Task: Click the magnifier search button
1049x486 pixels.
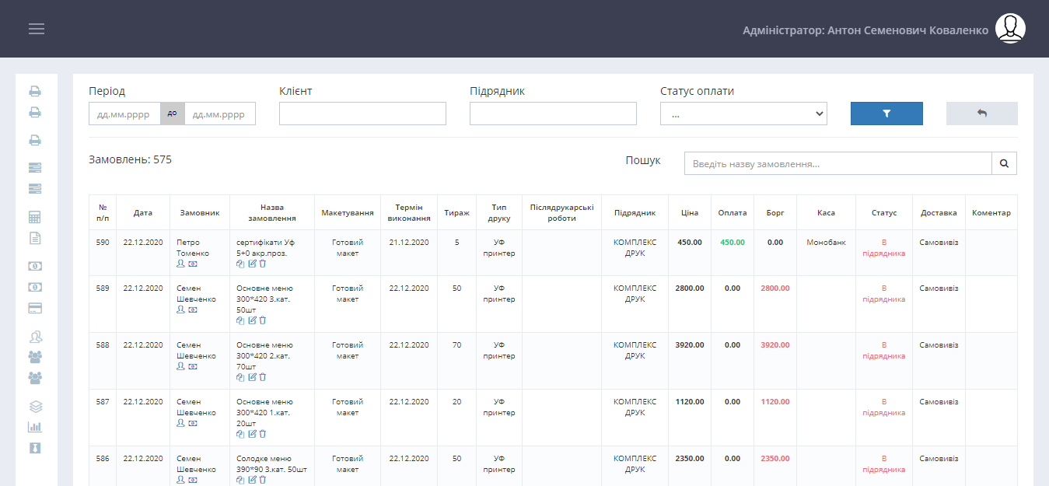Action: (x=1004, y=164)
